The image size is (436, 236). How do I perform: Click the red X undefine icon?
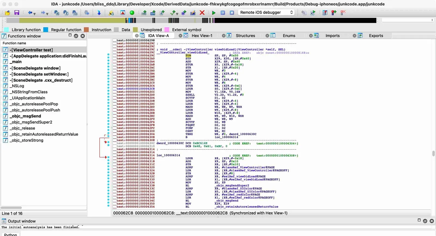[x=202, y=13]
